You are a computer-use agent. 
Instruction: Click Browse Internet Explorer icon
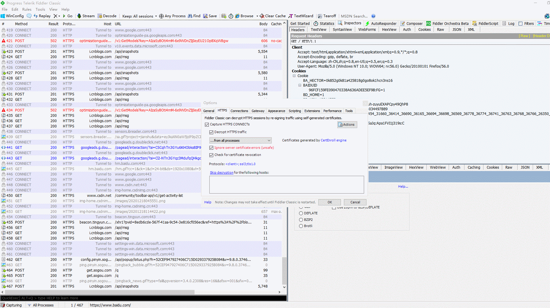pos(237,16)
